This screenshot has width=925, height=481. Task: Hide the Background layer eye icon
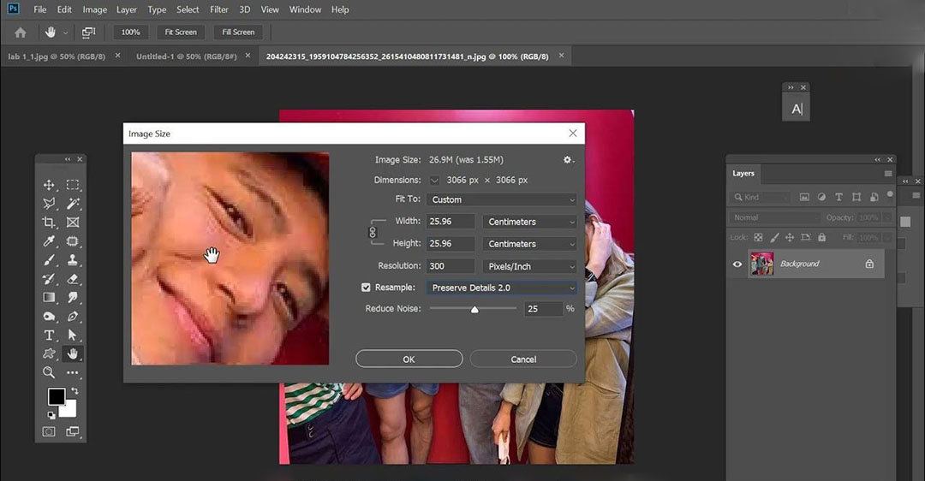click(737, 264)
